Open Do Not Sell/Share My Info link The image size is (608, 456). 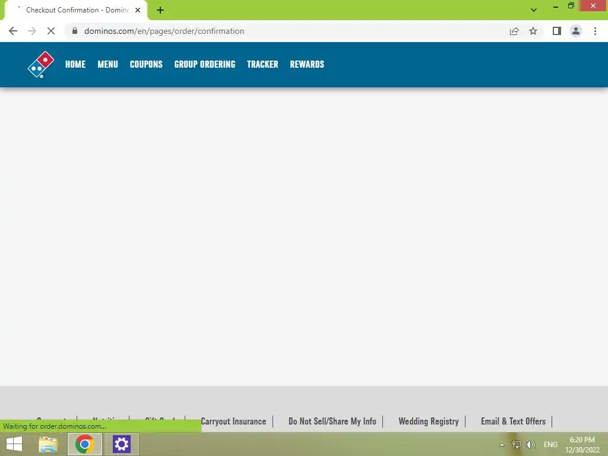pyautogui.click(x=332, y=421)
